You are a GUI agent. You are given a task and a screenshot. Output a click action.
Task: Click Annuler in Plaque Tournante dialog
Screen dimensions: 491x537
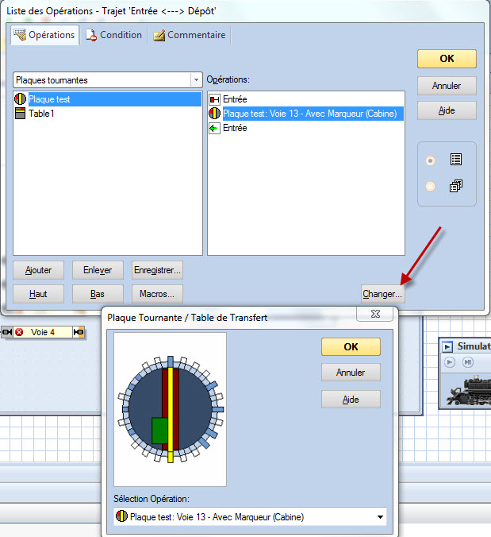(x=351, y=373)
